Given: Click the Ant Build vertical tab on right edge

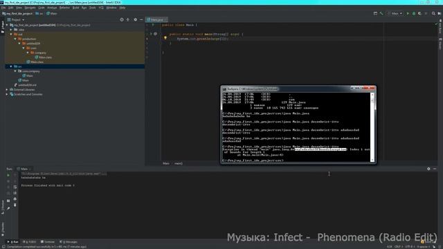Looking at the screenshot, I should point(440,27).
